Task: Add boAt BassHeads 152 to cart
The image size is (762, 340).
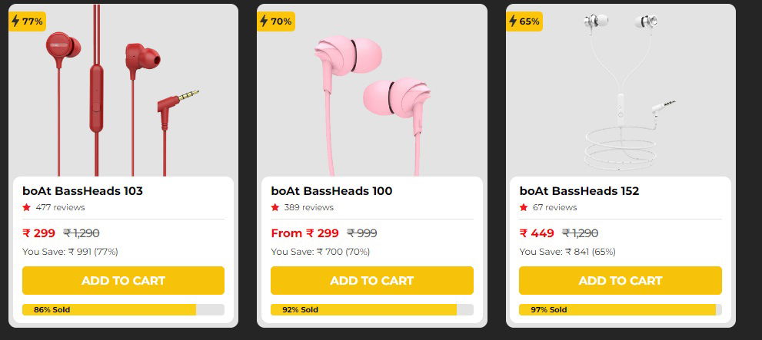Action: pyautogui.click(x=620, y=280)
